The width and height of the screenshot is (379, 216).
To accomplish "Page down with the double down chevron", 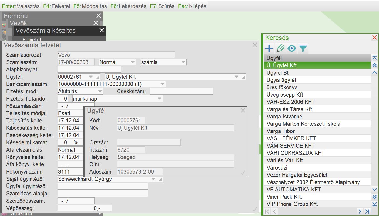I will pyautogui.click(x=374, y=197).
